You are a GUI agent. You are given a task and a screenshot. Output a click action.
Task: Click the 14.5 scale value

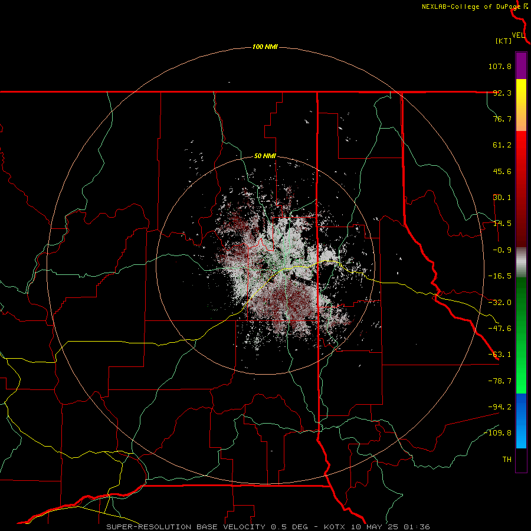[502, 223]
